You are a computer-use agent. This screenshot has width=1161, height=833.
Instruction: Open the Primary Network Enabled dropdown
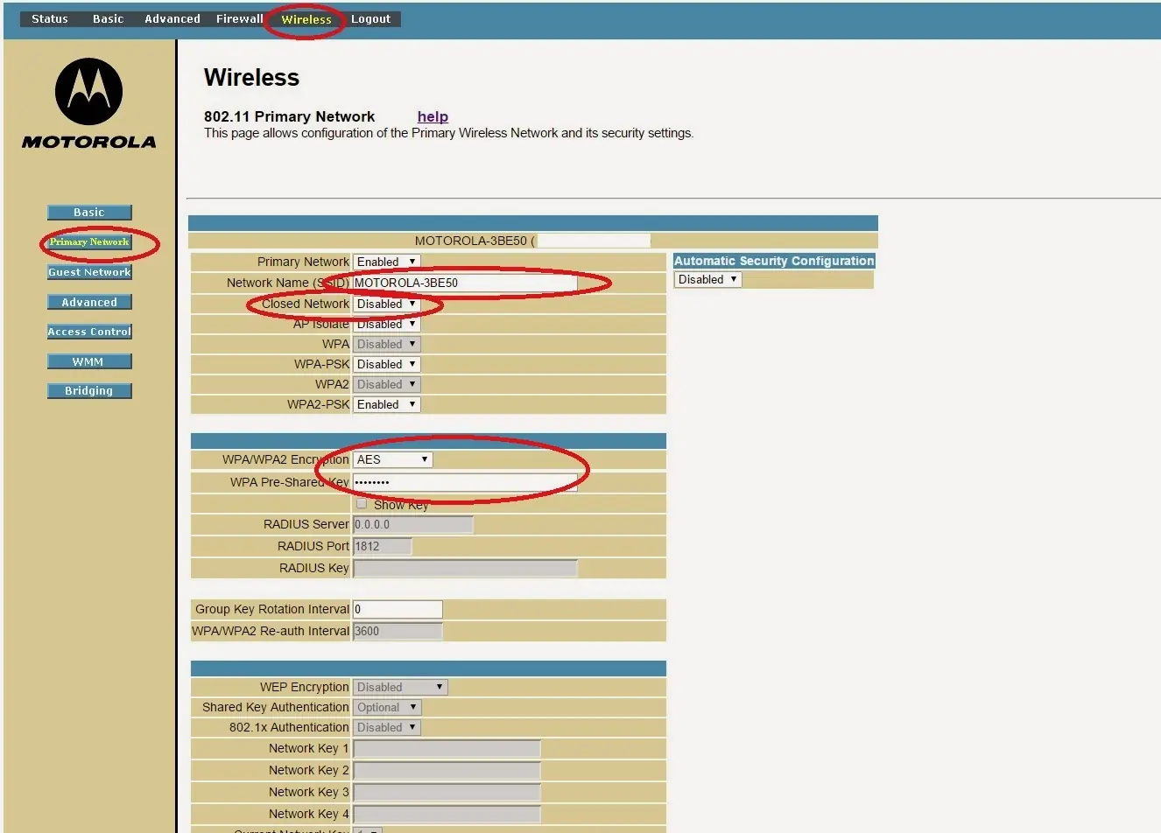386,262
